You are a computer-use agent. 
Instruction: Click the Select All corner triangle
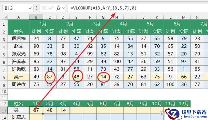coord(5,17)
